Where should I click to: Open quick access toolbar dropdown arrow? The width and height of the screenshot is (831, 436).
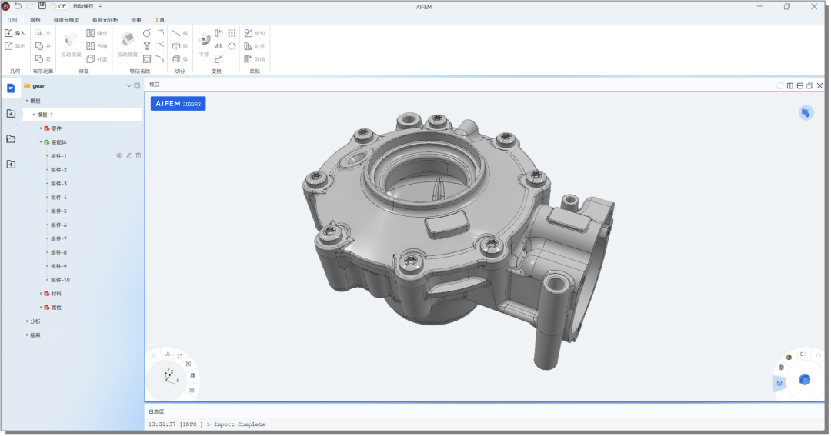click(100, 6)
